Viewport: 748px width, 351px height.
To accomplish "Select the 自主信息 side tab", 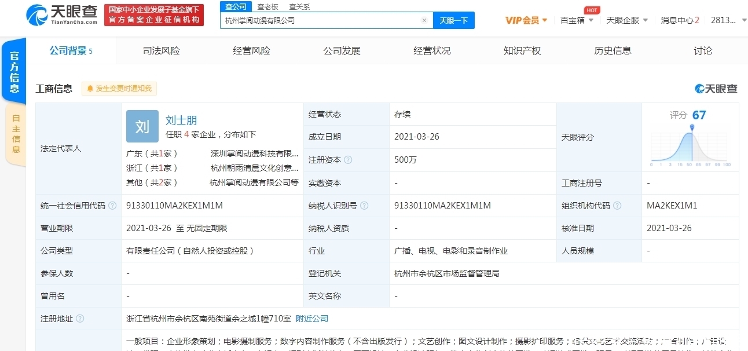I will point(16,134).
